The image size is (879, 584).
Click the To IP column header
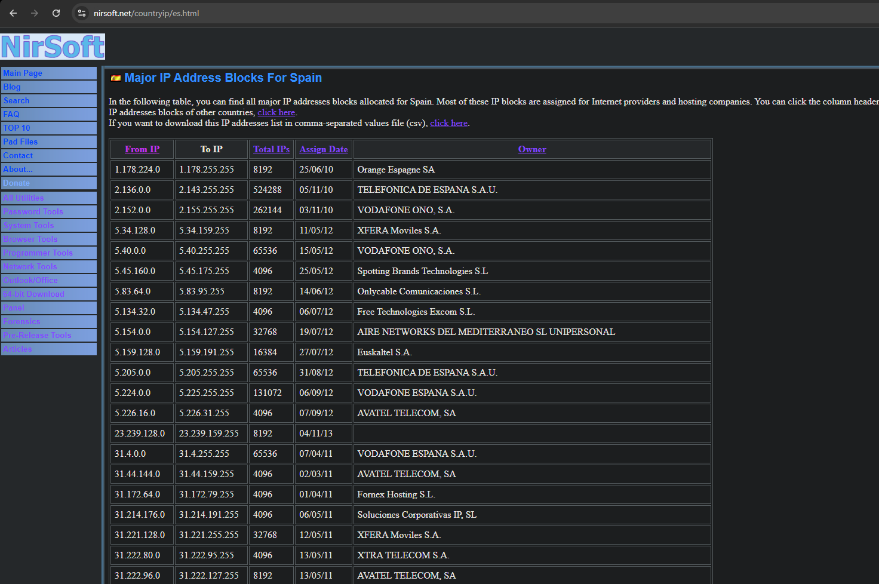pyautogui.click(x=211, y=149)
